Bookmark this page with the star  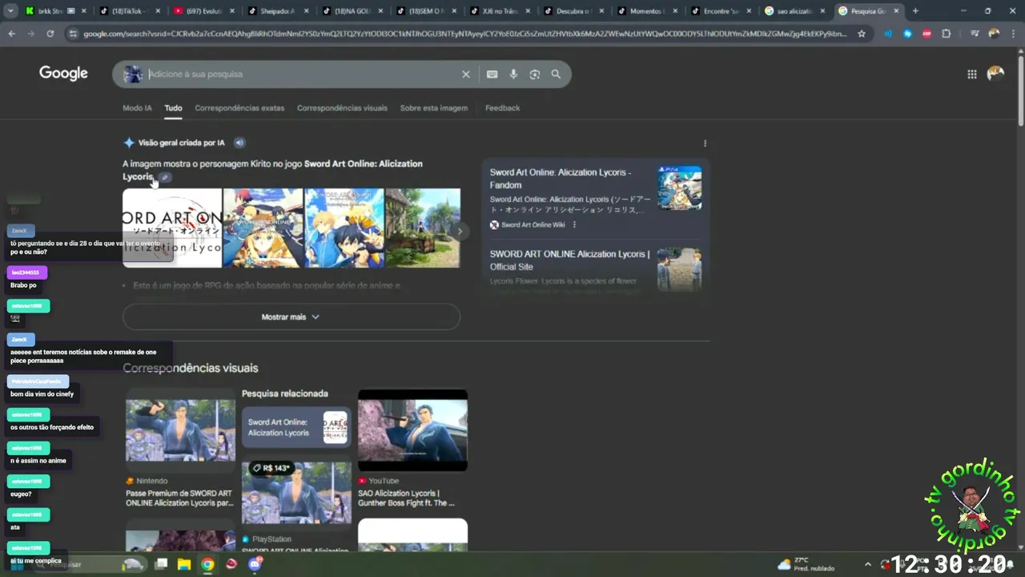click(862, 34)
